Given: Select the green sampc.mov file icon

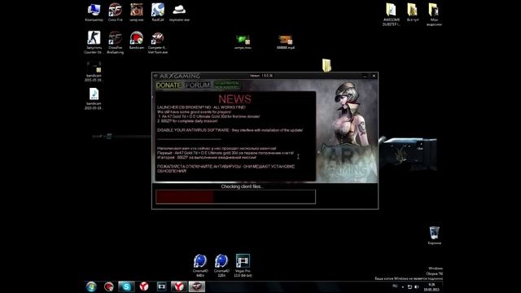Looking at the screenshot, I should pyautogui.click(x=243, y=42).
